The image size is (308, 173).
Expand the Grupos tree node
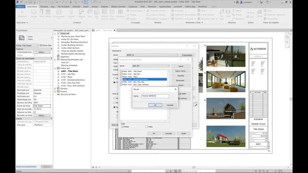[55, 92]
